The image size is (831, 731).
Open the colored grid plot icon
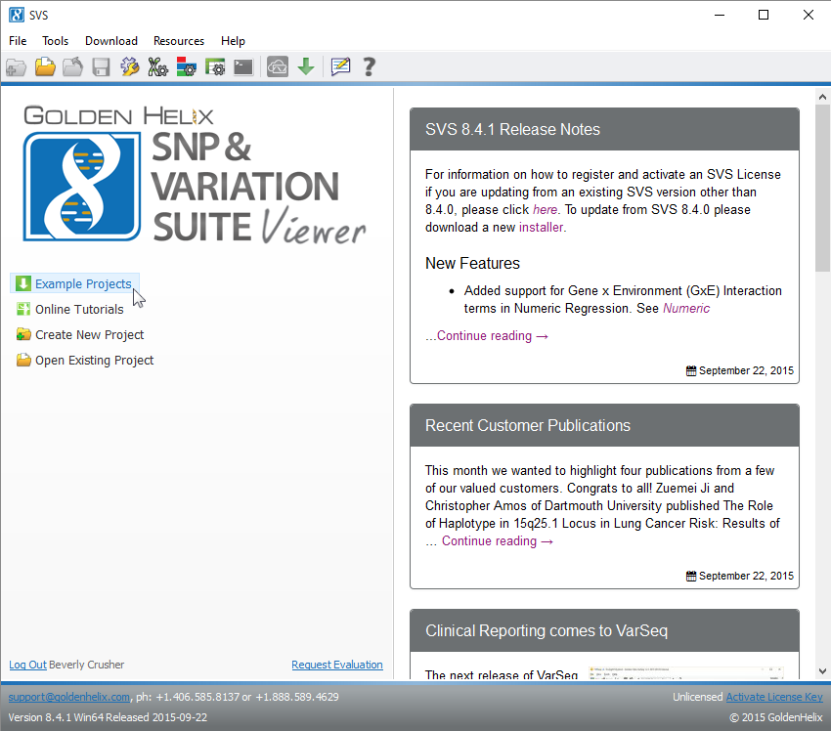click(x=186, y=66)
